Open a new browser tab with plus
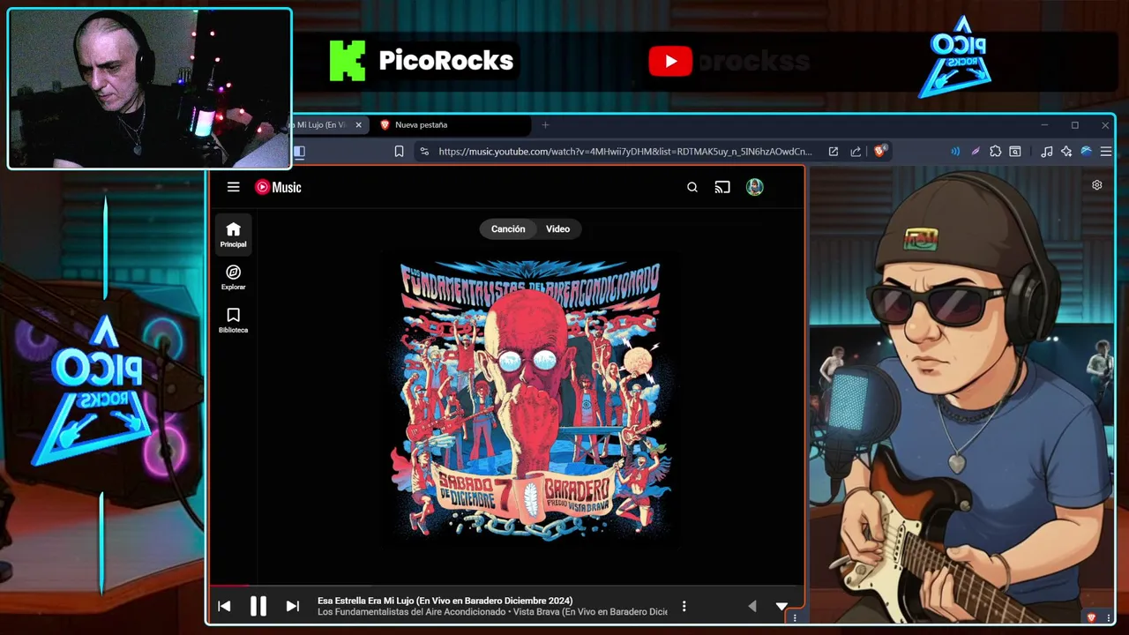 click(x=545, y=125)
